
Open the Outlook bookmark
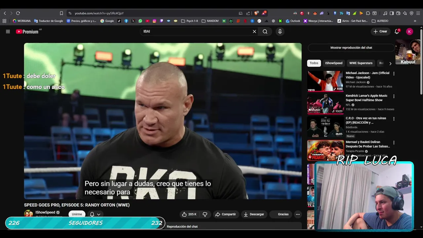pyautogui.click(x=293, y=21)
